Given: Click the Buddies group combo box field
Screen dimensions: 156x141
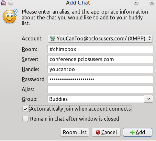Looking at the screenshot, I should point(96,99).
